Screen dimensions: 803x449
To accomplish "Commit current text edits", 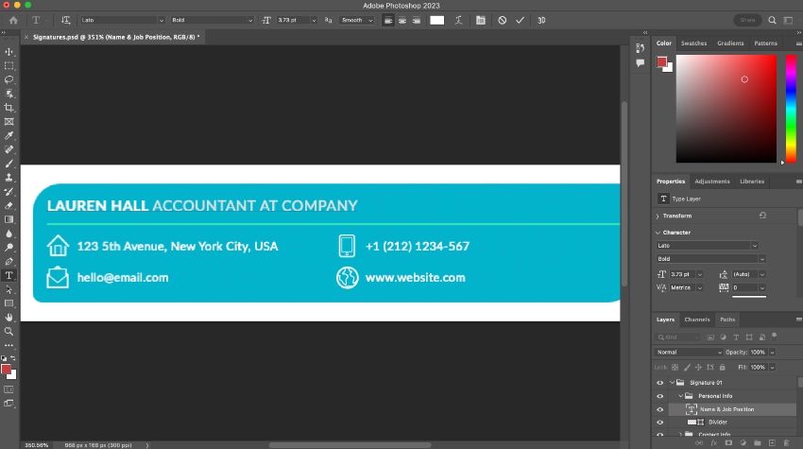I will coord(520,20).
